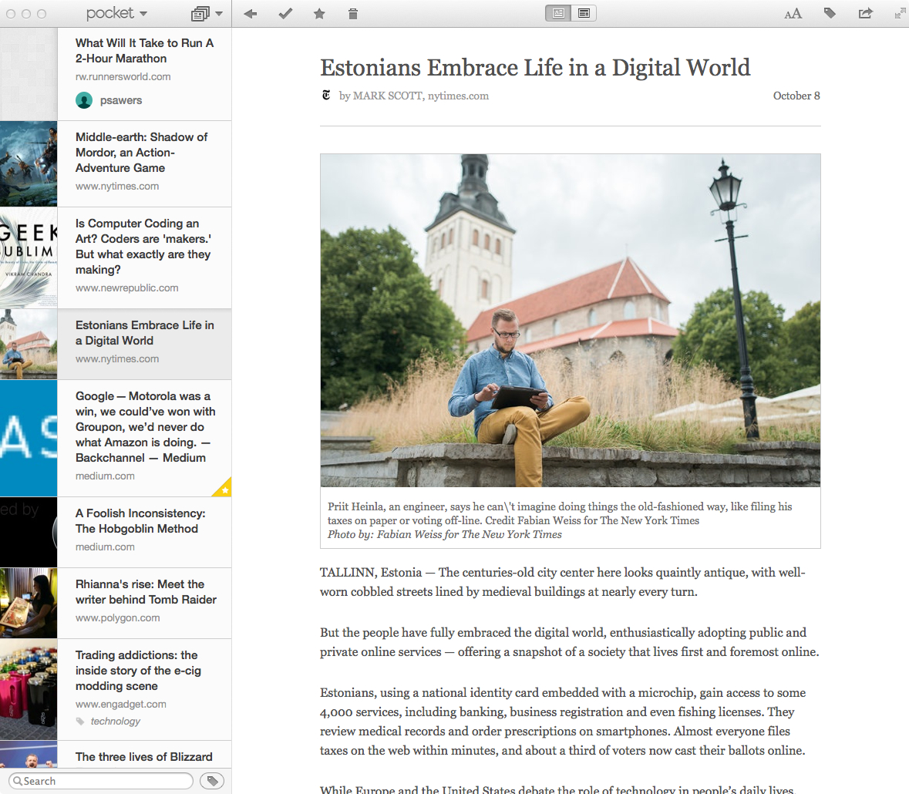The width and height of the screenshot is (909, 794).
Task: Delete the article with the trash icon
Action: click(x=353, y=13)
